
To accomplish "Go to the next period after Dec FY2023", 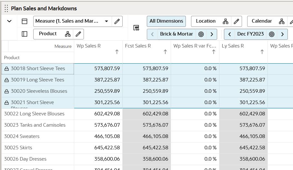I will point(282,34).
